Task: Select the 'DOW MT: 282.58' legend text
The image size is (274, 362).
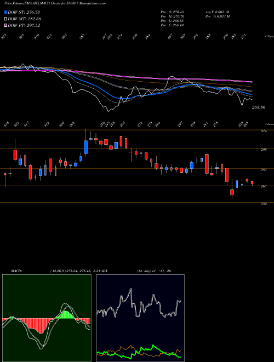Action: point(24,19)
